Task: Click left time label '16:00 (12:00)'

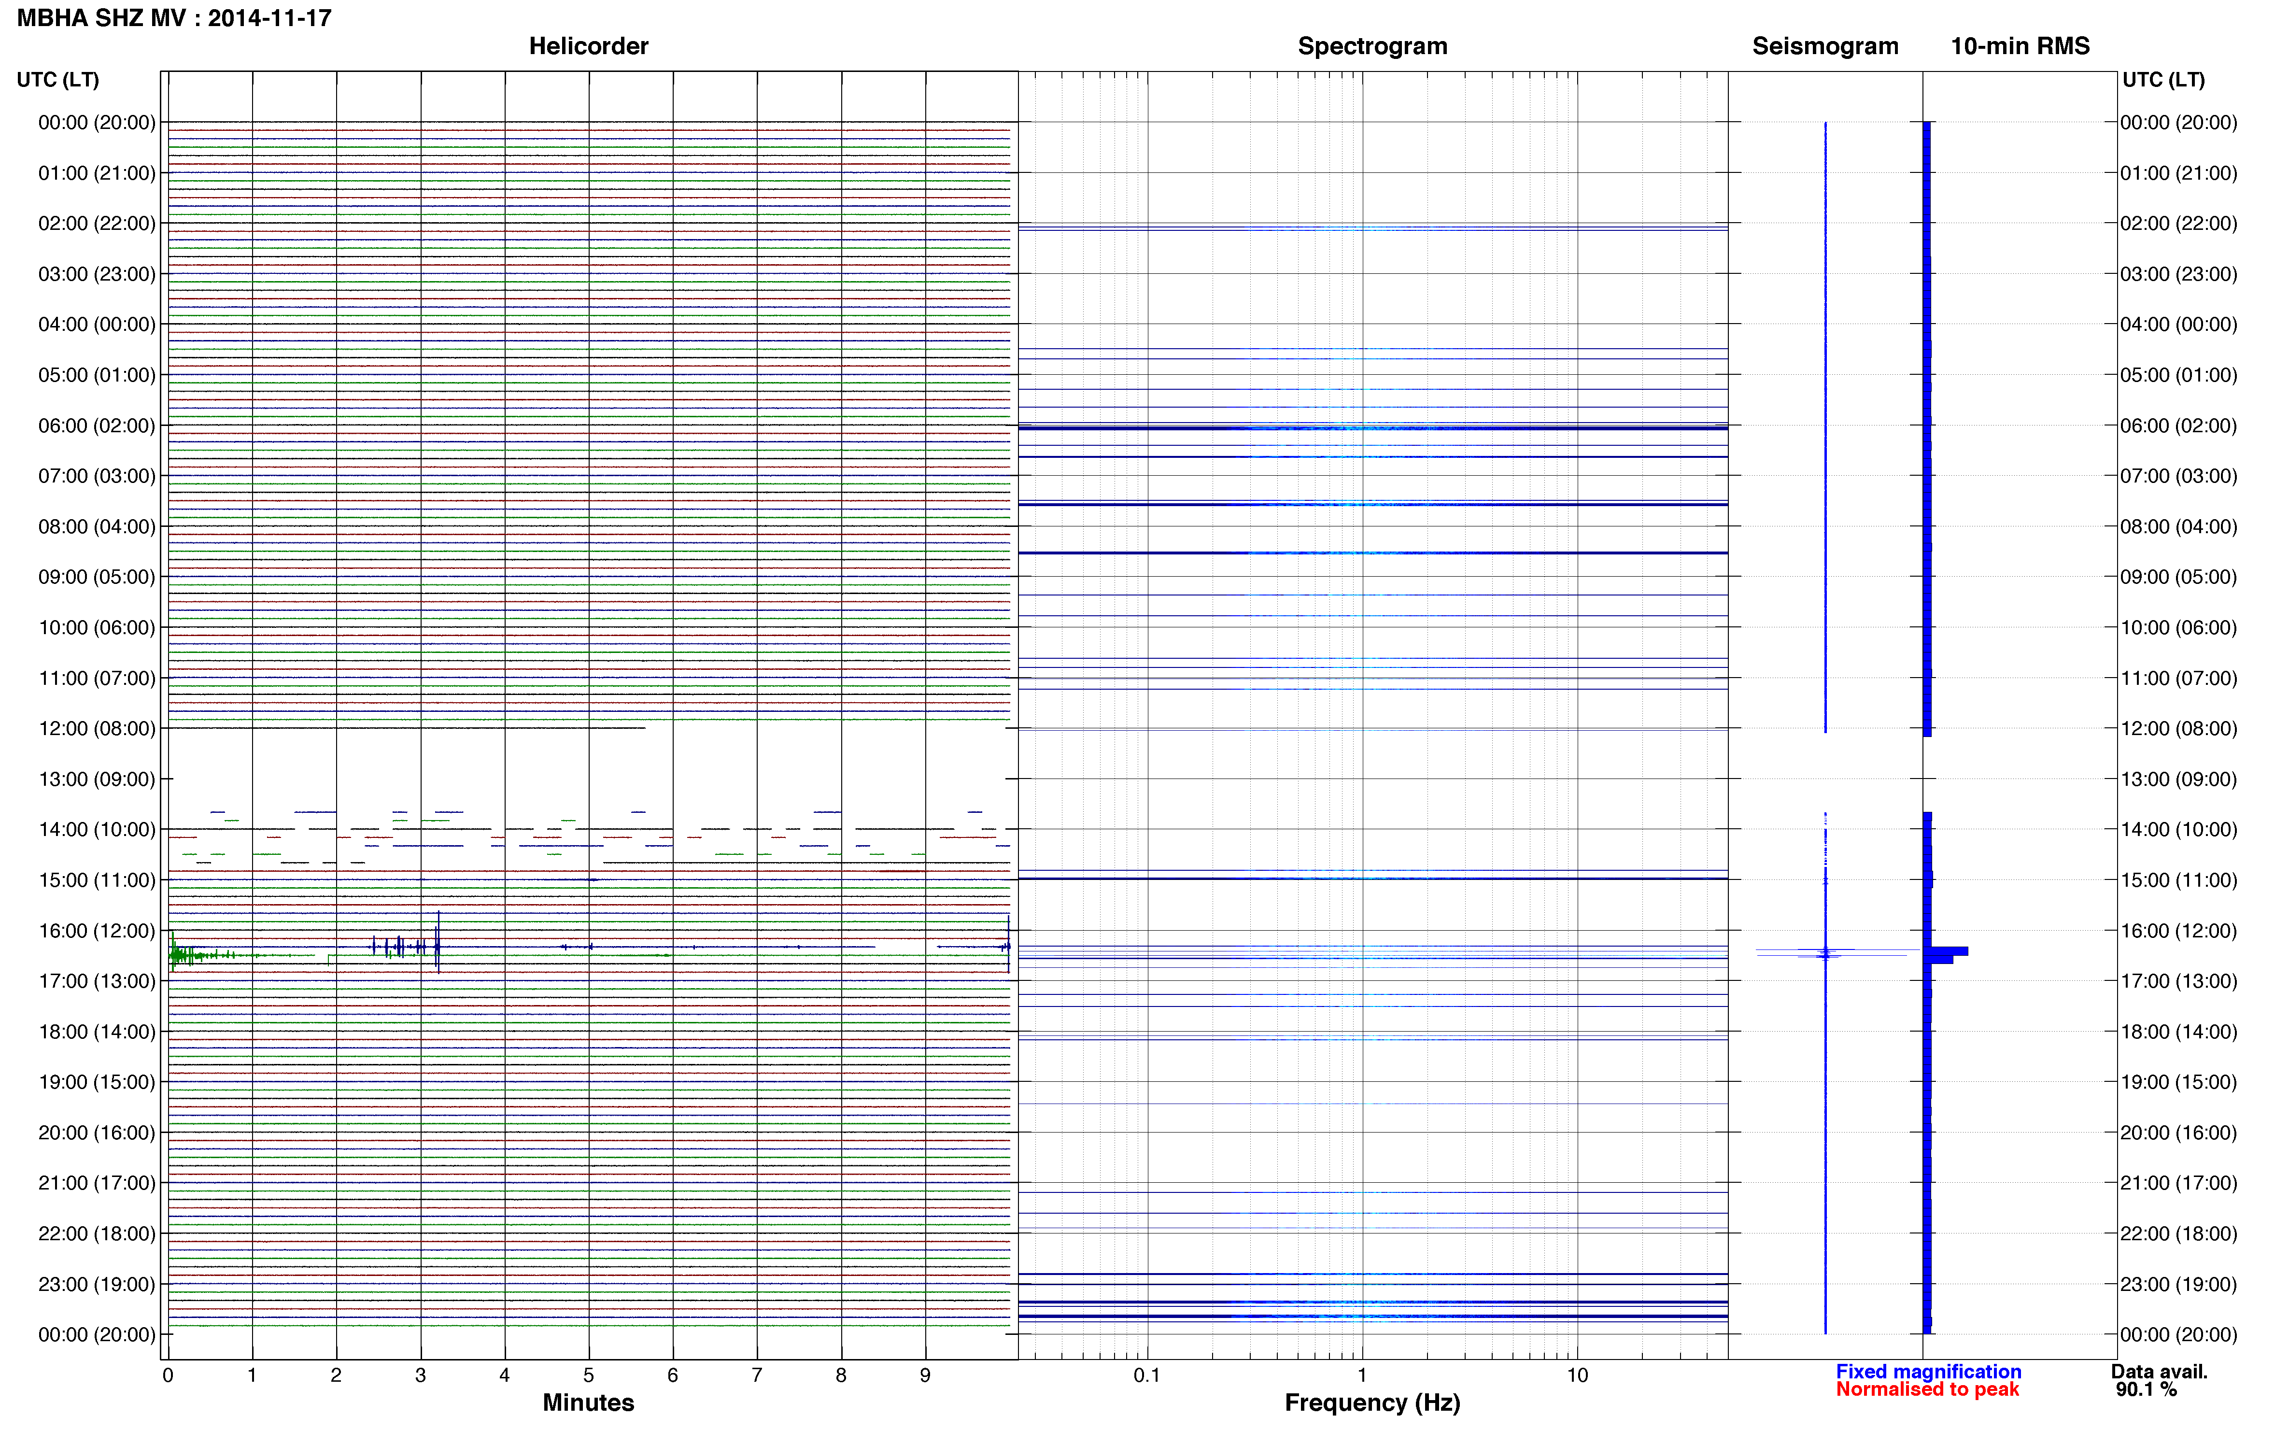Action: click(97, 930)
